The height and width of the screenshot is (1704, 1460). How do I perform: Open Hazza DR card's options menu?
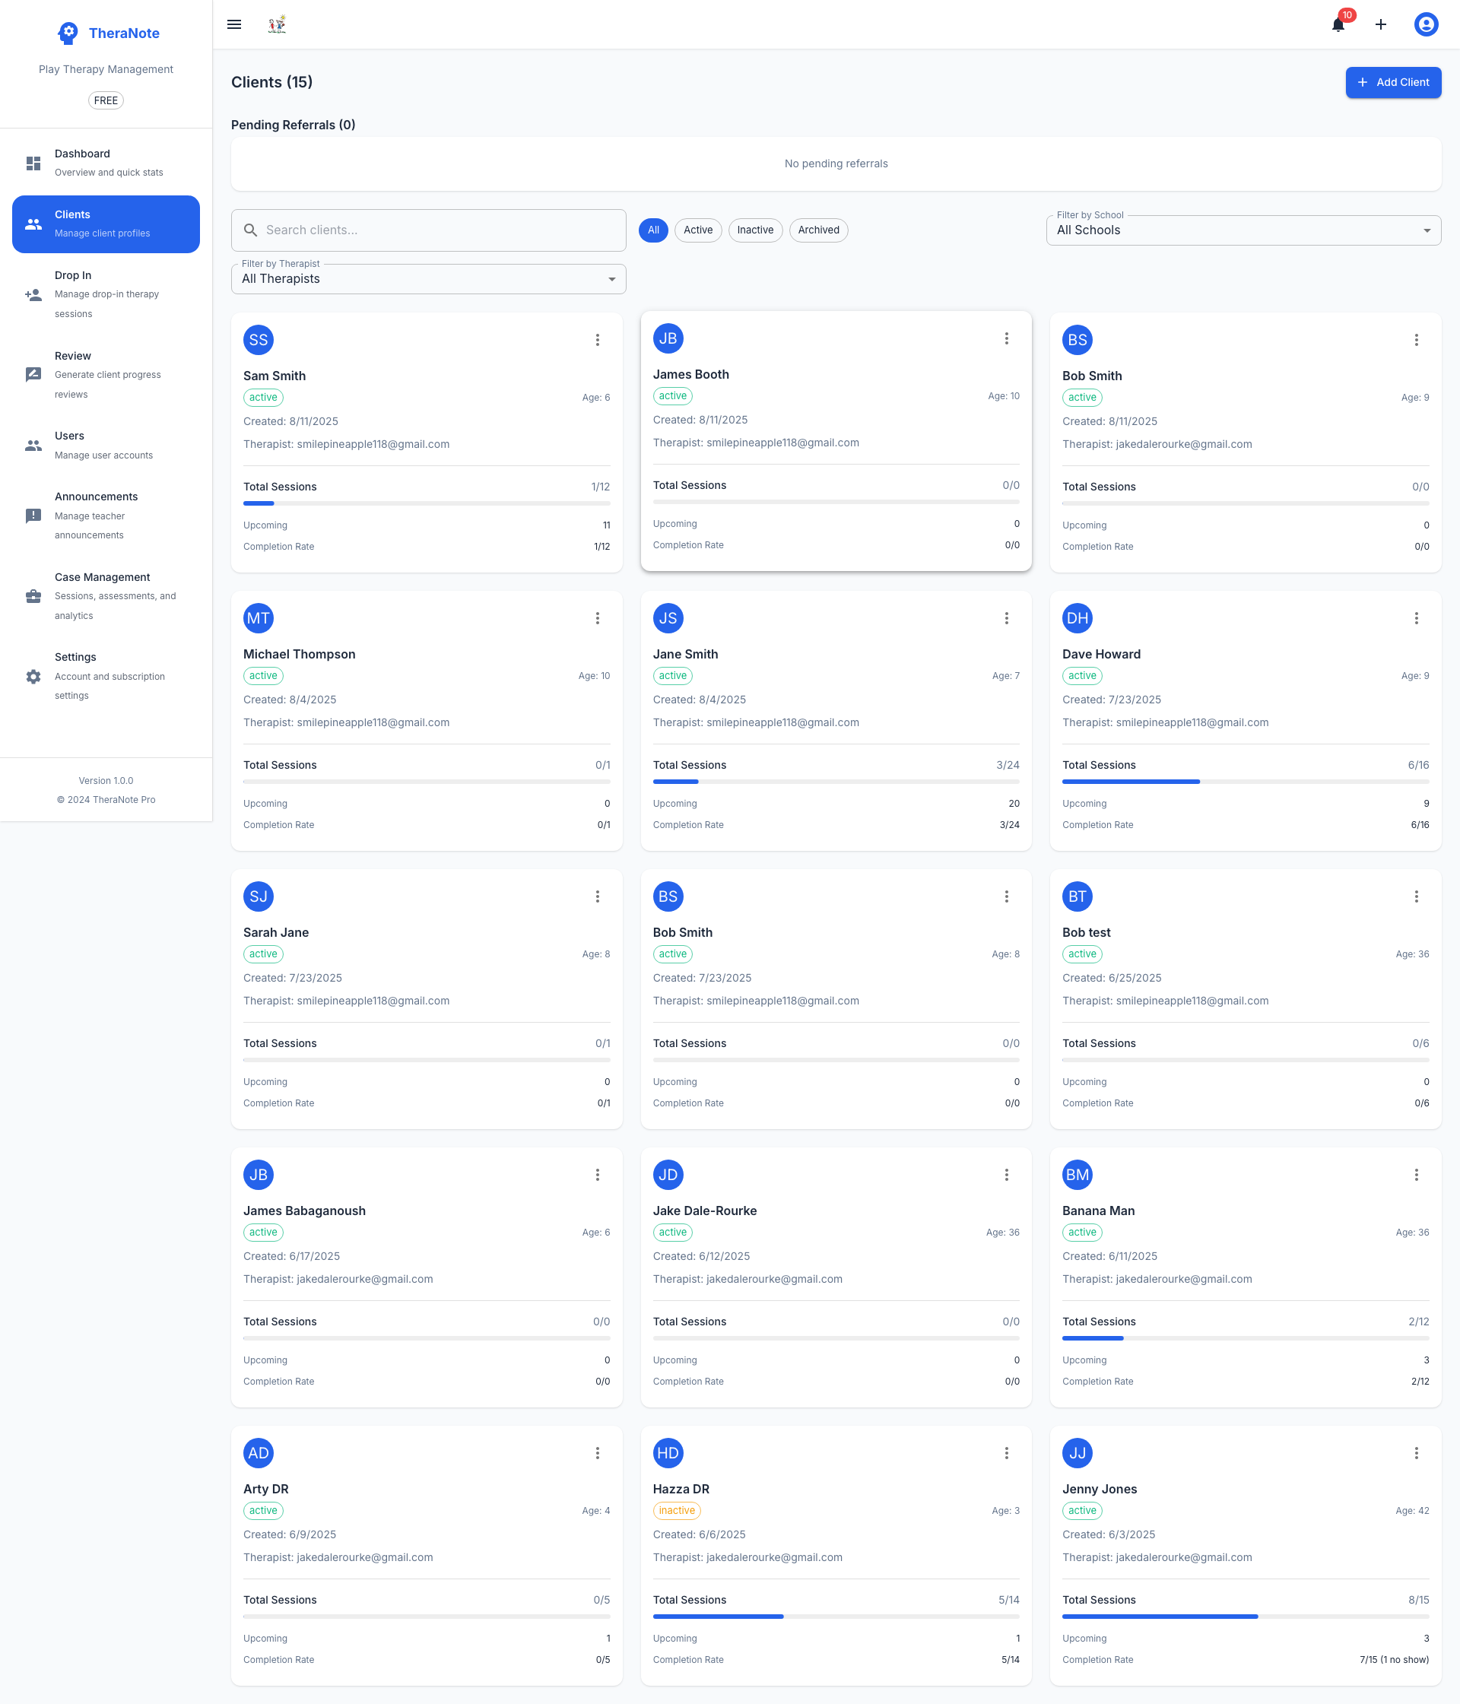click(x=1006, y=1453)
